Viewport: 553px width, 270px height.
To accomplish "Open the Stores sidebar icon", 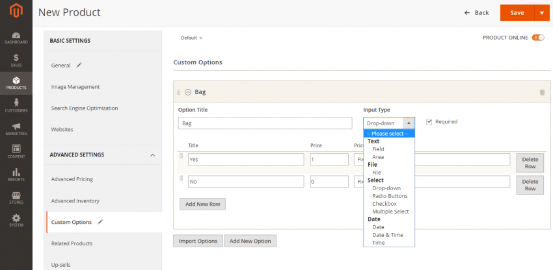I will [x=16, y=197].
